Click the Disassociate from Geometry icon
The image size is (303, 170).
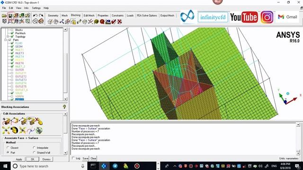39,121
